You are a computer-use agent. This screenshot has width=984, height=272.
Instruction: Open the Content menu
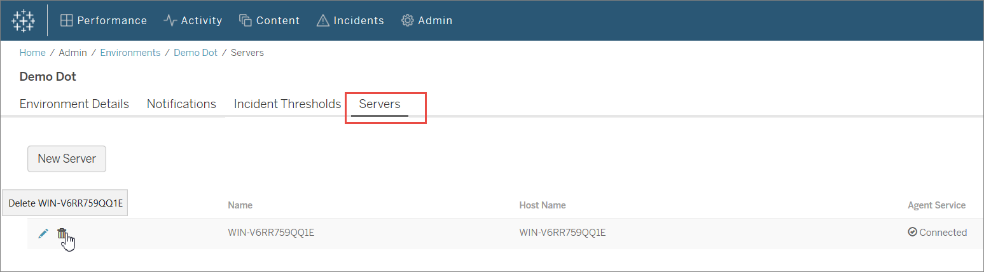(269, 20)
